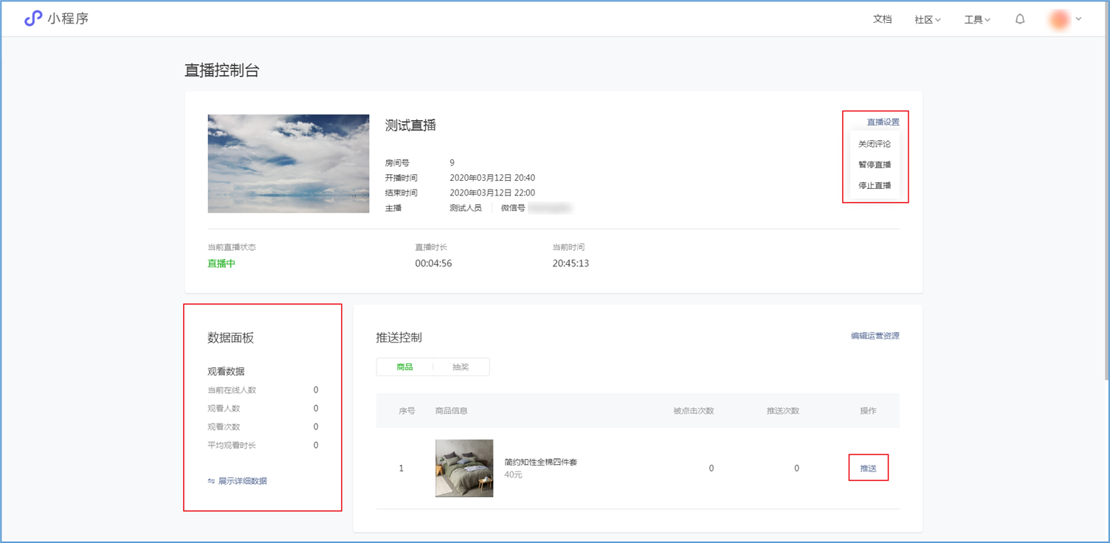Click the 小程序 logo icon
Image resolution: width=1110 pixels, height=543 pixels.
point(33,18)
